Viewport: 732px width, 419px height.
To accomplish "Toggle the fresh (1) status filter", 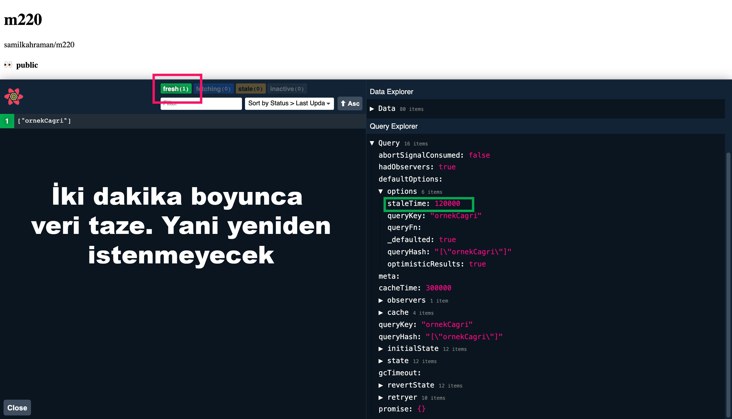I will tap(176, 89).
